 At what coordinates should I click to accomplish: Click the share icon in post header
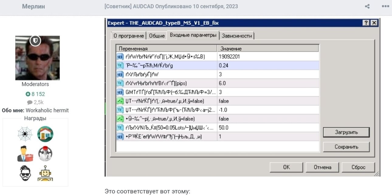pos(367,6)
